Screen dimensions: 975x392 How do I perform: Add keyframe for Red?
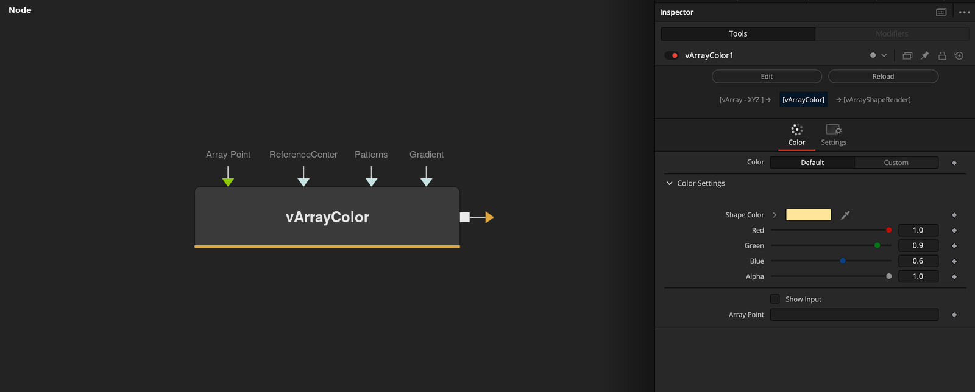coord(954,230)
